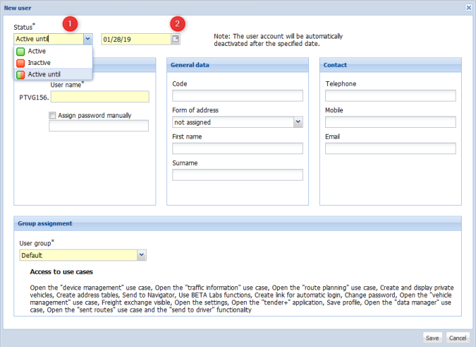This screenshot has width=476, height=347.
Task: Click the User name input field
Action: pyautogui.click(x=100, y=97)
